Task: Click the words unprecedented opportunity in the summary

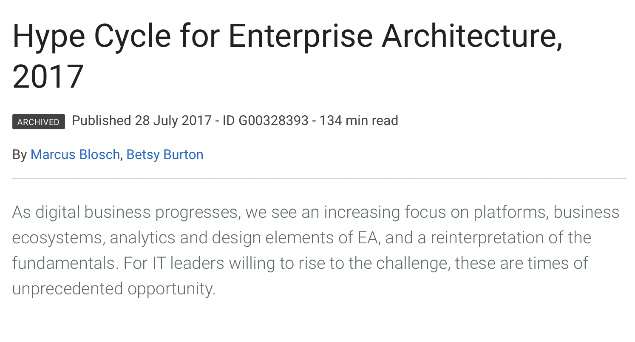Action: click(112, 289)
